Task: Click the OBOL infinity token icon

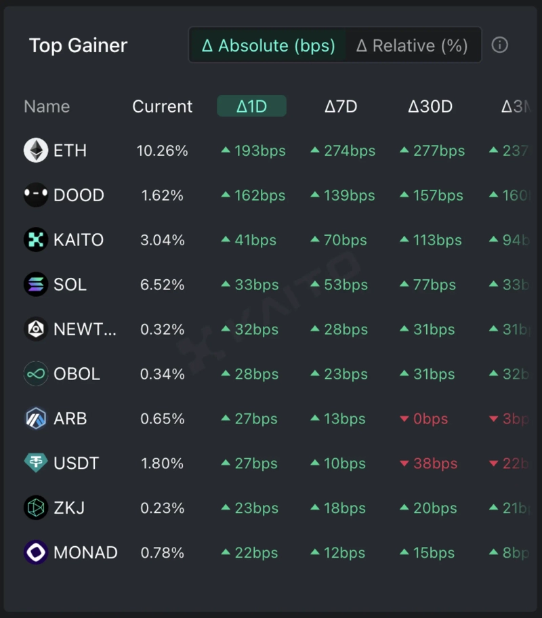Action: point(36,374)
